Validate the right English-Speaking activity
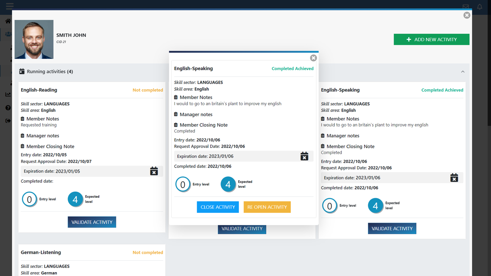This screenshot has width=491, height=276. point(392,228)
